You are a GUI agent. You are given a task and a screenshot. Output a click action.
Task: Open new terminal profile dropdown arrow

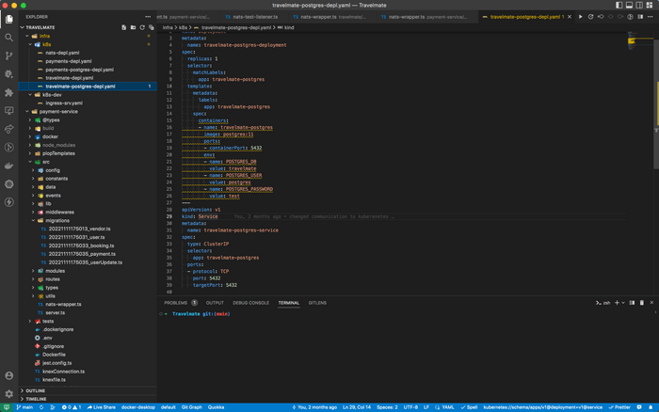click(x=623, y=303)
